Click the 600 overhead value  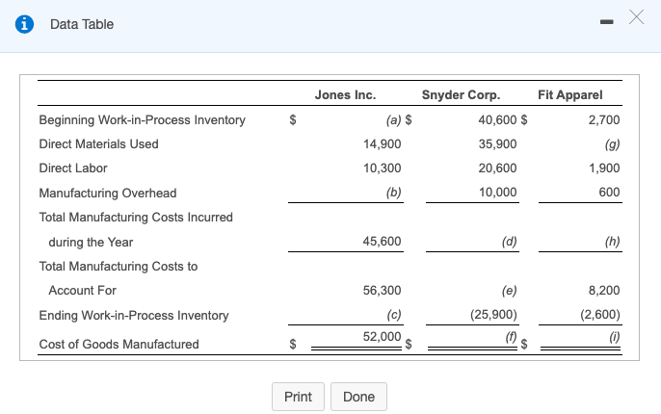[x=609, y=192]
